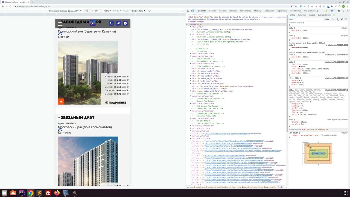Open a new browser tab
The width and height of the screenshot is (350, 197).
click(x=33, y=2)
